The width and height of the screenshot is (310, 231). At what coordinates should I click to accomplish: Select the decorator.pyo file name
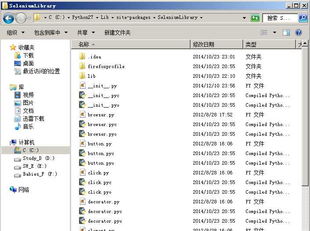click(105, 221)
